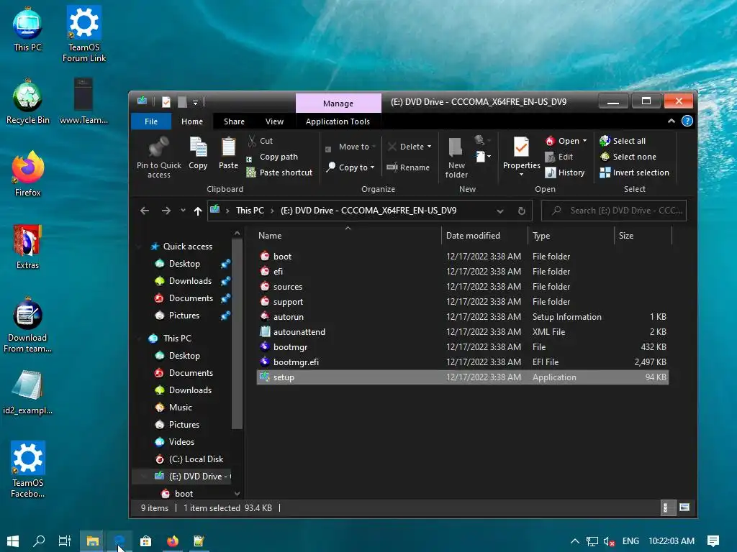Image resolution: width=737 pixels, height=552 pixels.
Task: Select the sources folder row
Action: coord(463,286)
